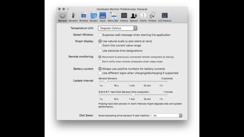Click the General Sensors interval slider thumb
The image size is (244, 137).
pos(106,81)
